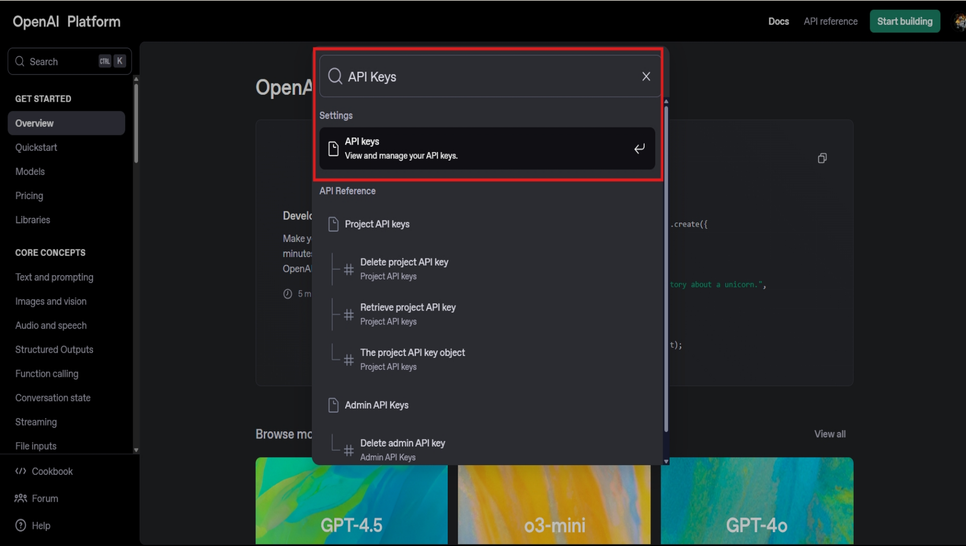Open Streaming in the sidebar
This screenshot has height=546, width=966.
[x=36, y=422]
